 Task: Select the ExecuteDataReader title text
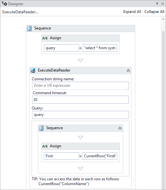click(x=54, y=70)
